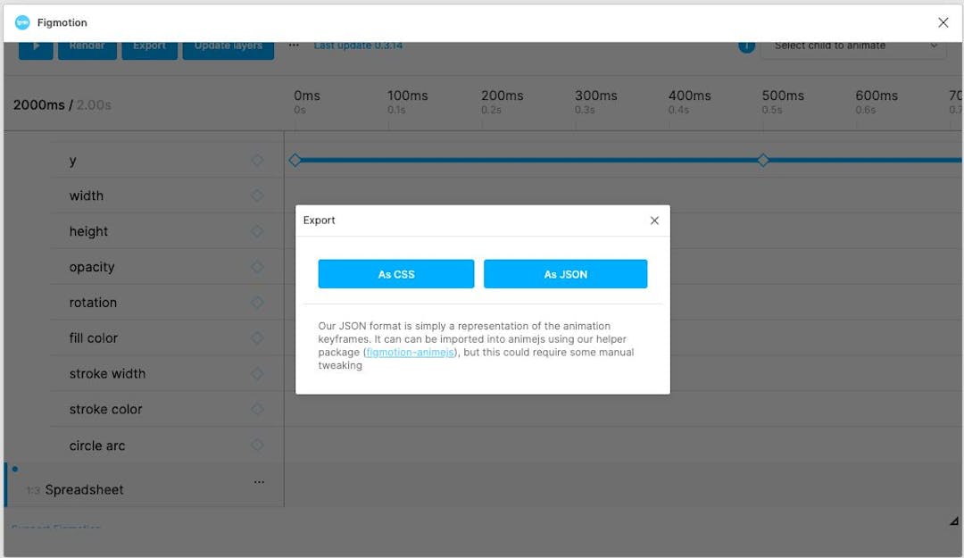
Task: Add a keyframe for the stroke width property
Action: (x=258, y=373)
